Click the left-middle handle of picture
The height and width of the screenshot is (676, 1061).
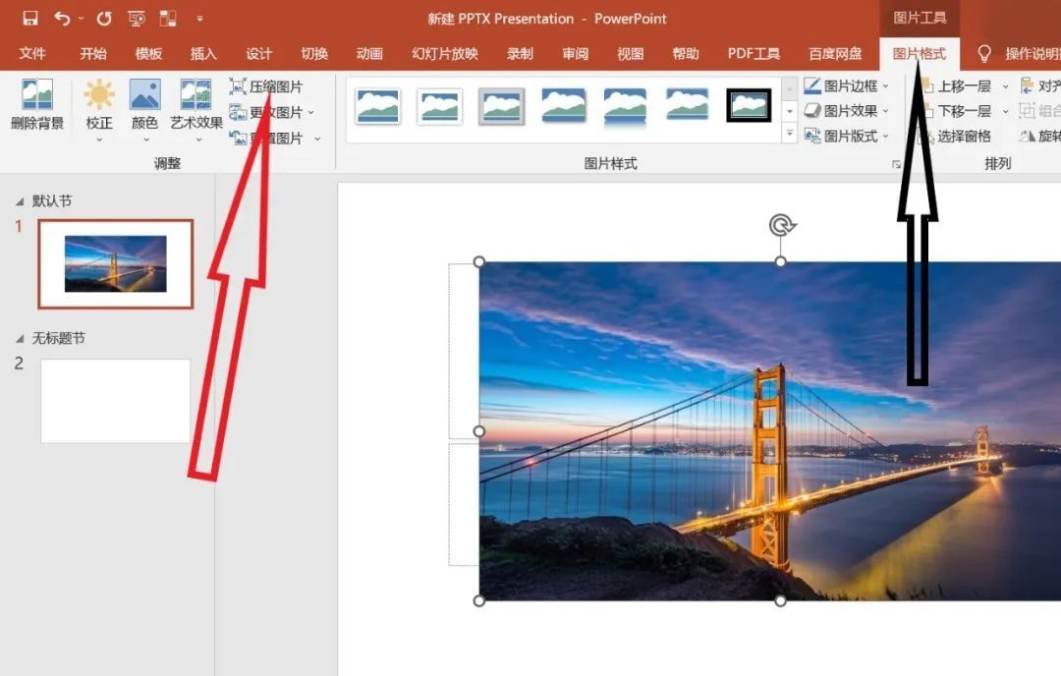coord(479,431)
